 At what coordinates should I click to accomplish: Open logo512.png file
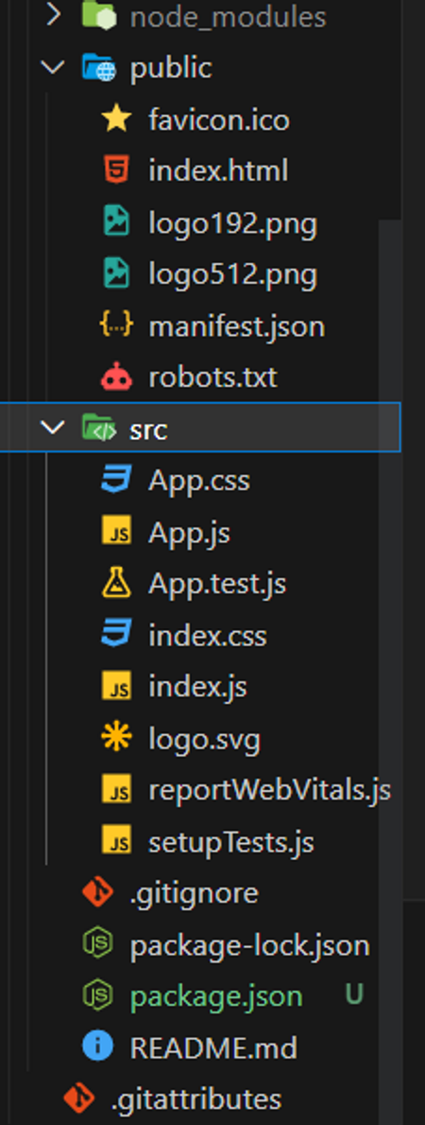click(233, 275)
